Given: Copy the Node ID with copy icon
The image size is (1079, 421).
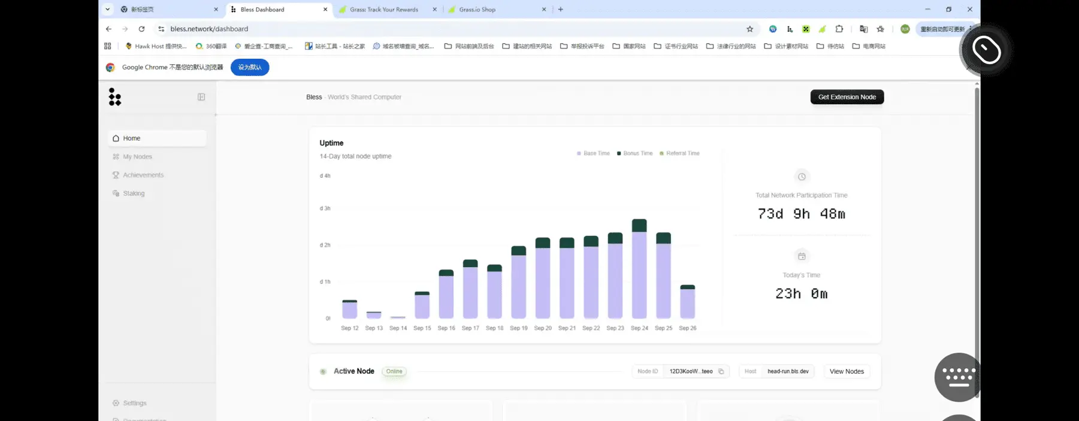Looking at the screenshot, I should 721,371.
